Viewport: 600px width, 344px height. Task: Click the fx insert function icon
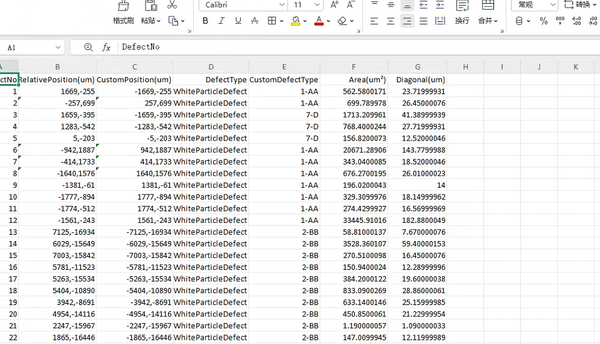(106, 47)
